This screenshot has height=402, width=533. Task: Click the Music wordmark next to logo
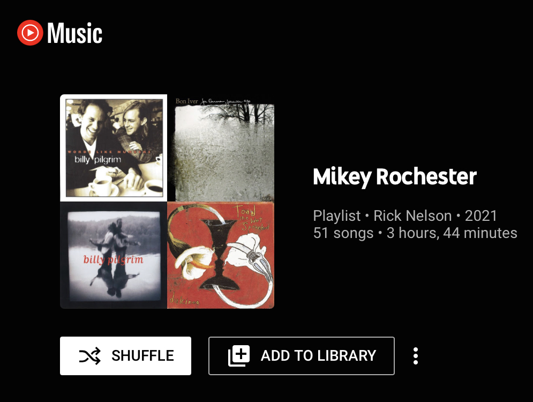[75, 33]
